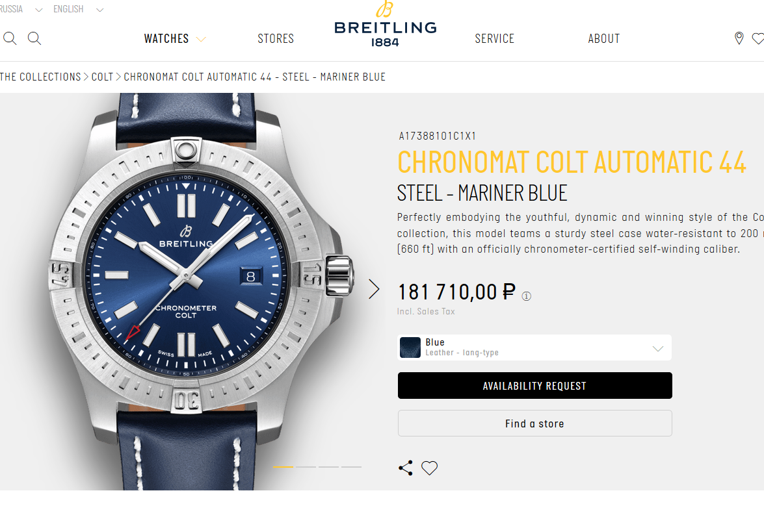
Task: Jump to second image slide indicator
Action: coord(306,466)
